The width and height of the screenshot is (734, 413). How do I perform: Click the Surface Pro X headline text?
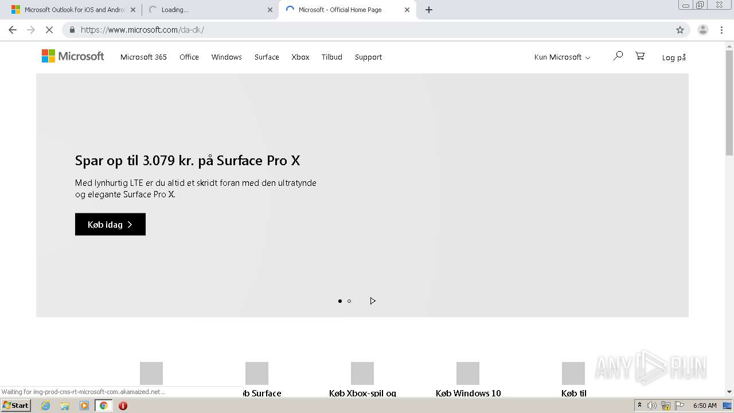coord(188,161)
